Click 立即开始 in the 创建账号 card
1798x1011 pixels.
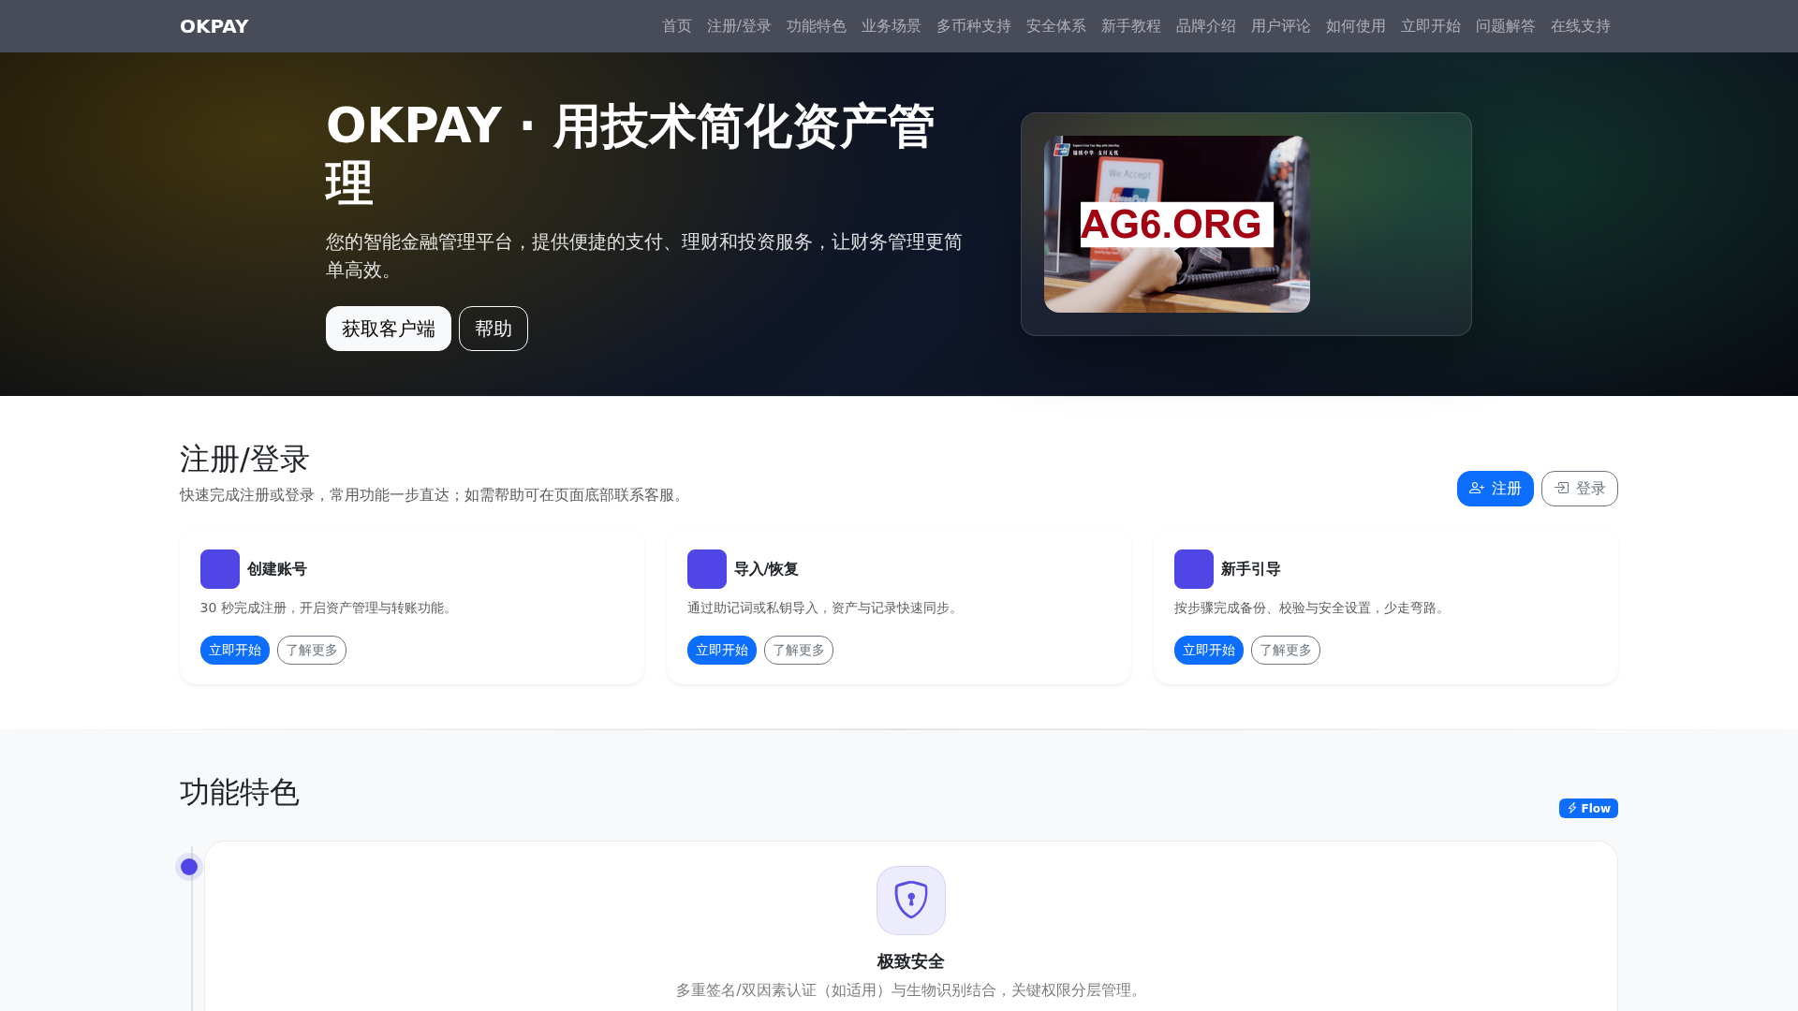[235, 651]
